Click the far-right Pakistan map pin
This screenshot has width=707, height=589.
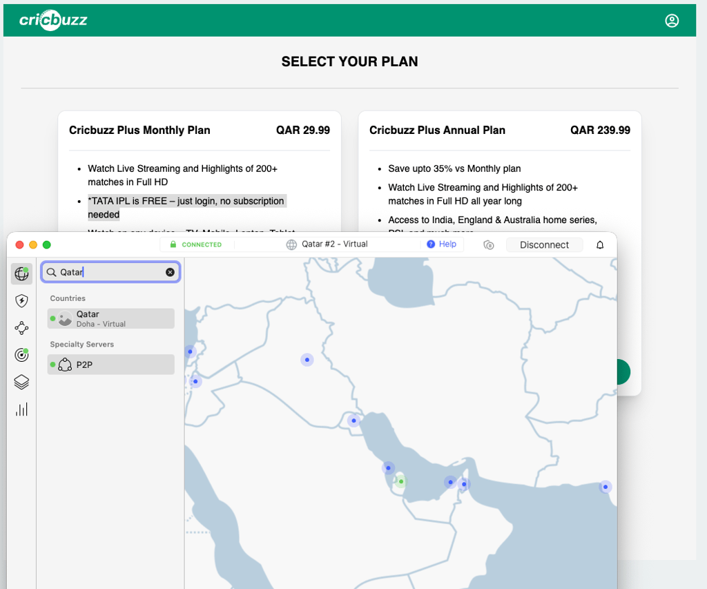pyautogui.click(x=605, y=487)
